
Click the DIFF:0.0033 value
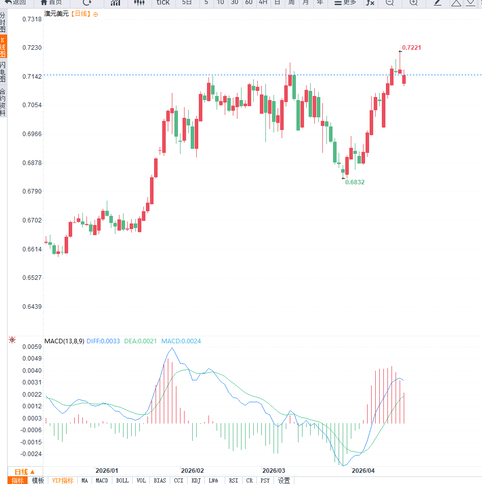[x=103, y=341]
